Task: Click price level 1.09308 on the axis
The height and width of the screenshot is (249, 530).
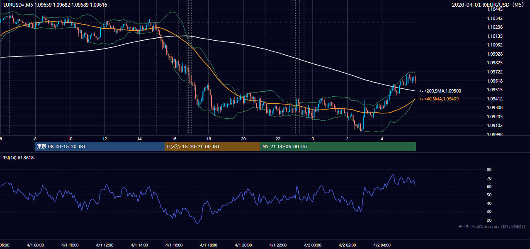Action: 495,107
